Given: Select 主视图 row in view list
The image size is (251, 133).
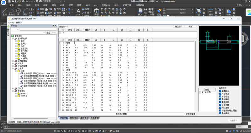Looking at the screenshot, I should 208,92.
